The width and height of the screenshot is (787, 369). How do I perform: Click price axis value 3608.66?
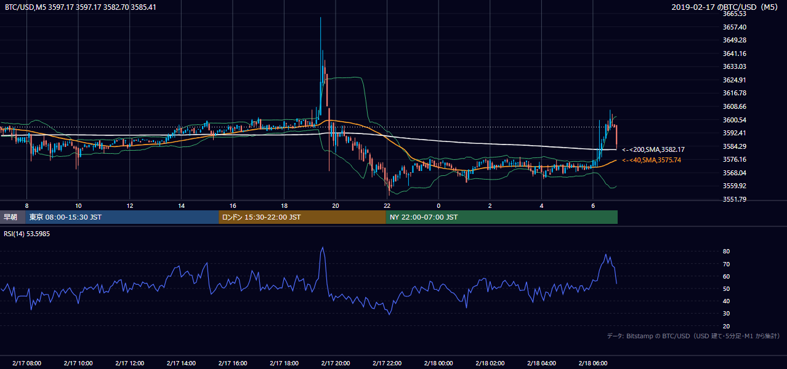click(x=735, y=106)
